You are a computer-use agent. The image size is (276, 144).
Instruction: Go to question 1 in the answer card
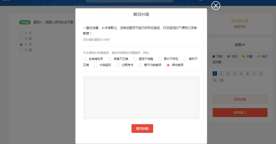(215, 74)
